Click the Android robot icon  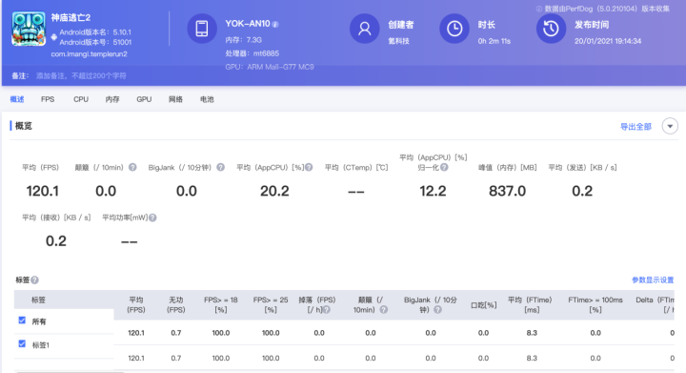pos(53,37)
